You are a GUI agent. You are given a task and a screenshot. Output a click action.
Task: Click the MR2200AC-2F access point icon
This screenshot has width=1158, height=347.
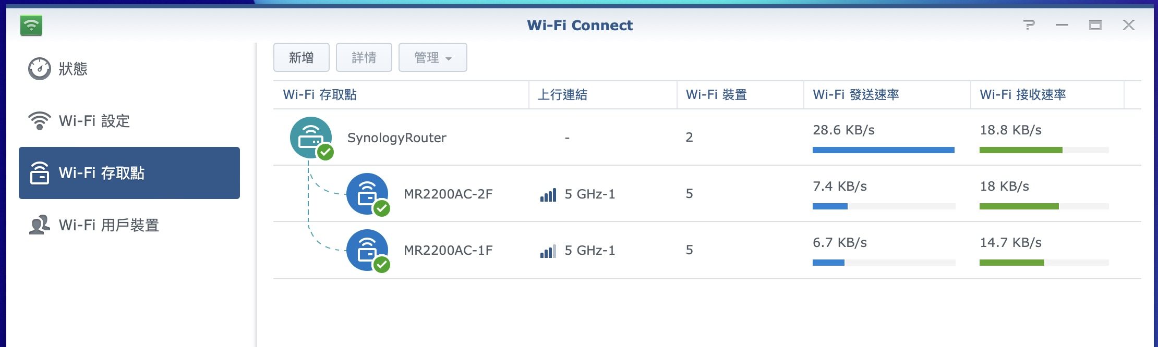point(367,194)
